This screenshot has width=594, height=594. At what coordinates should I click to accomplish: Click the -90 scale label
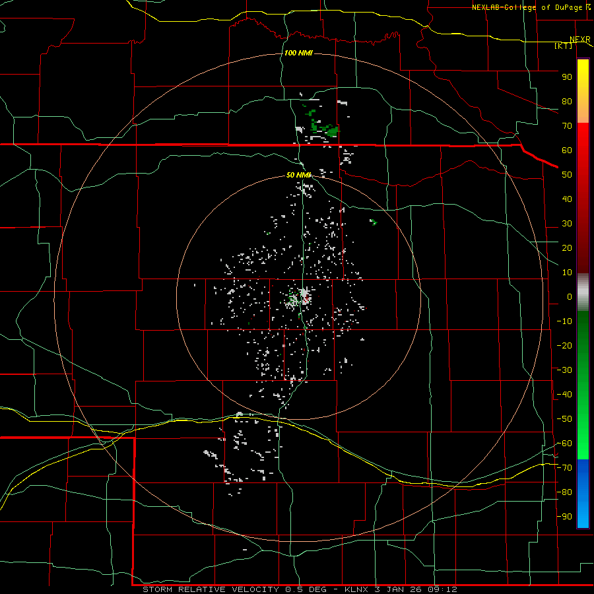click(x=564, y=517)
